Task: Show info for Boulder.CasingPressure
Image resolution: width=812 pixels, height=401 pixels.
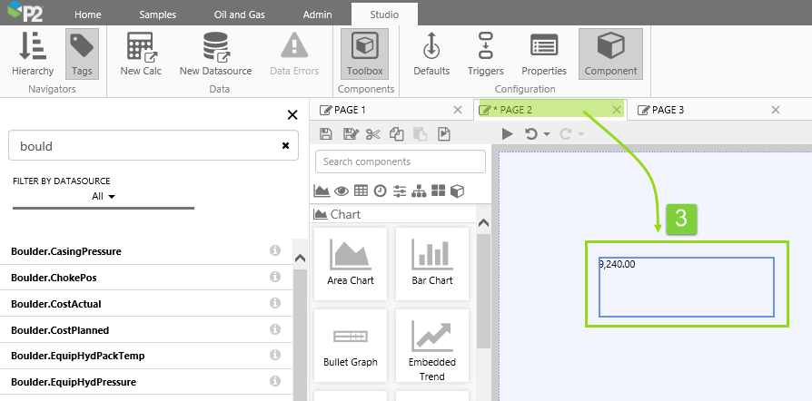Action: tap(275, 250)
